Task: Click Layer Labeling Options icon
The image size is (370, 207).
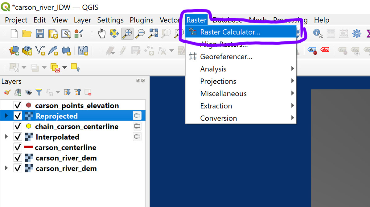Action: 313,50
